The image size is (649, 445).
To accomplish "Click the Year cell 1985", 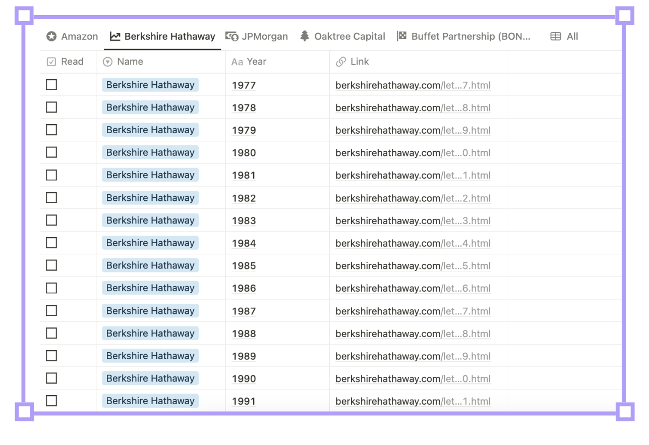I will [x=244, y=266].
